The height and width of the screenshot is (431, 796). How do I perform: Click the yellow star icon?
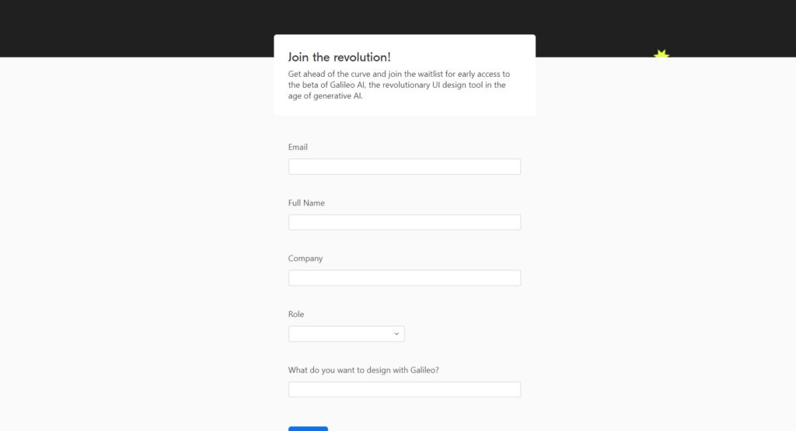pos(662,54)
